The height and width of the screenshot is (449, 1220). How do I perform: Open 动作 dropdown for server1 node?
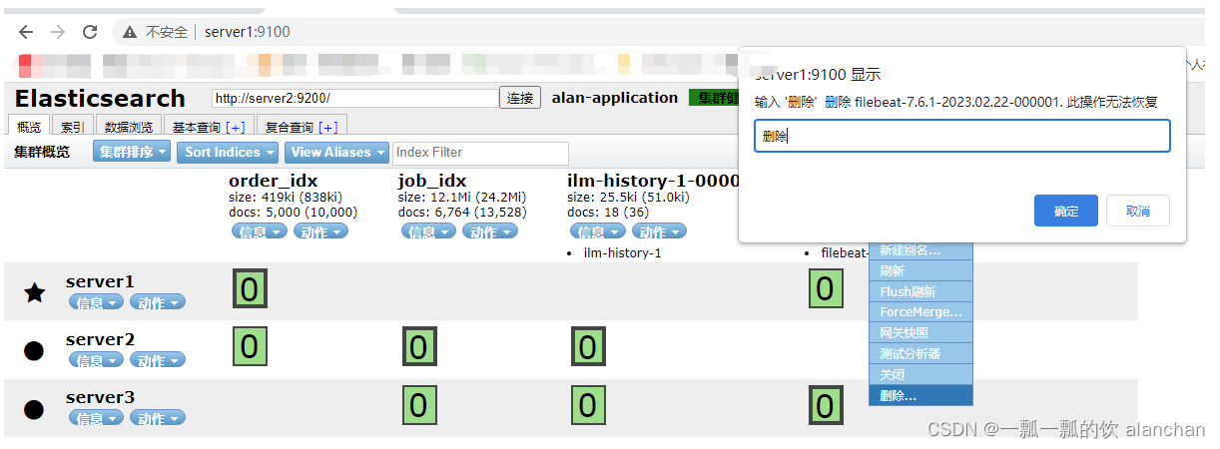click(x=158, y=303)
